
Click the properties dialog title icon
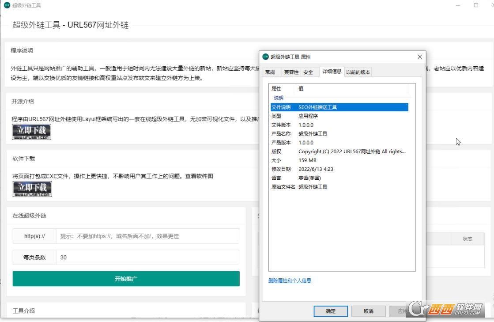(x=265, y=57)
